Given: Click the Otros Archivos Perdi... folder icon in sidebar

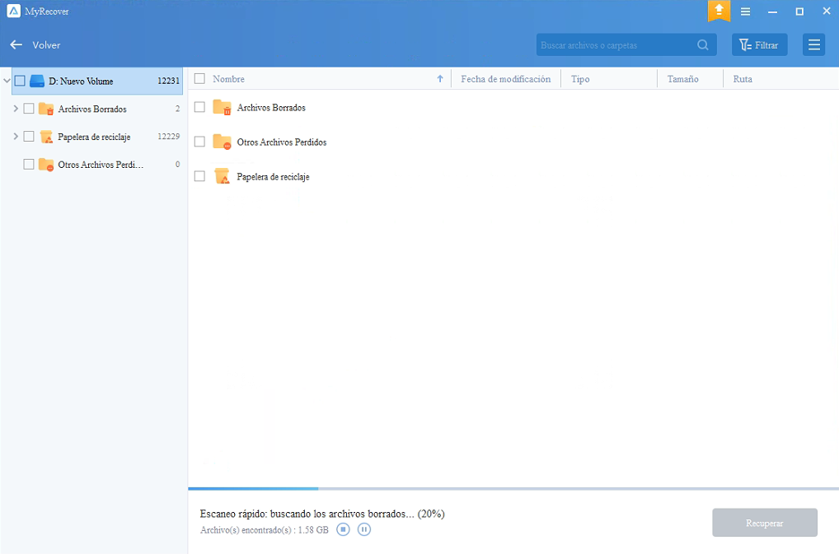Looking at the screenshot, I should (x=46, y=165).
